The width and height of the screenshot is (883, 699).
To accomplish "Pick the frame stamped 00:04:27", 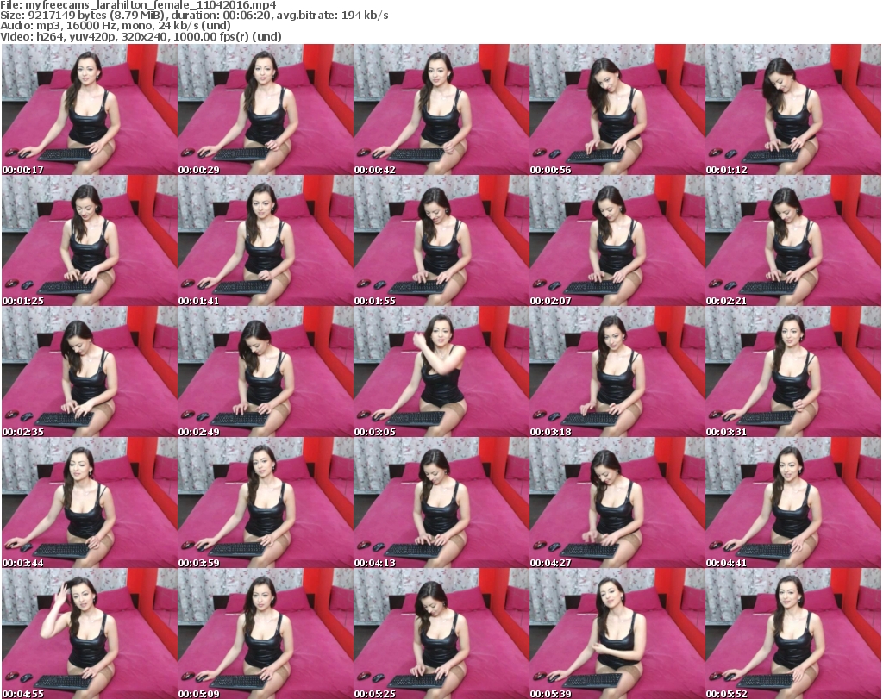I will coord(617,503).
